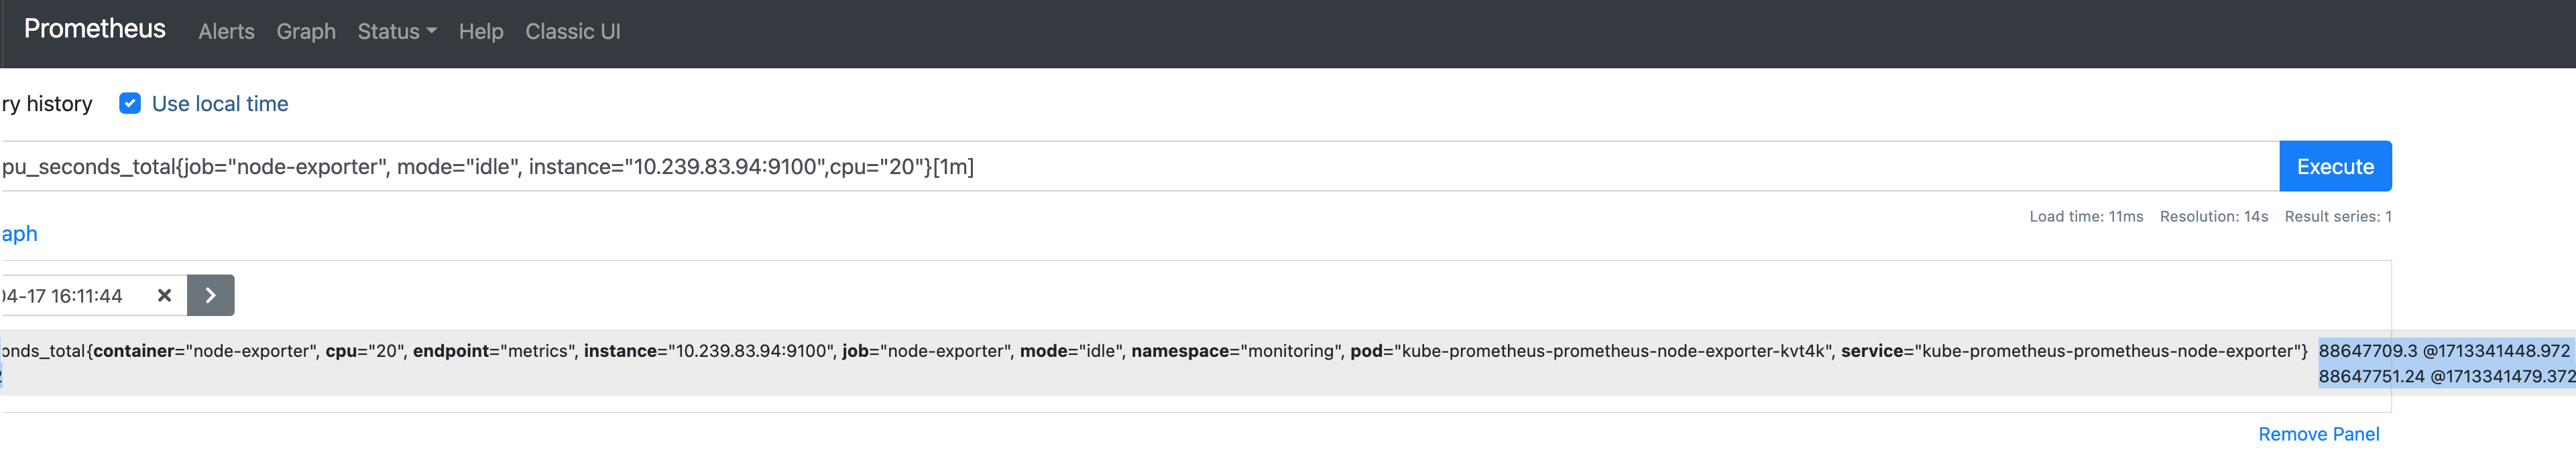Select the result series label row
This screenshot has width=2576, height=462.
pyautogui.click(x=1150, y=352)
